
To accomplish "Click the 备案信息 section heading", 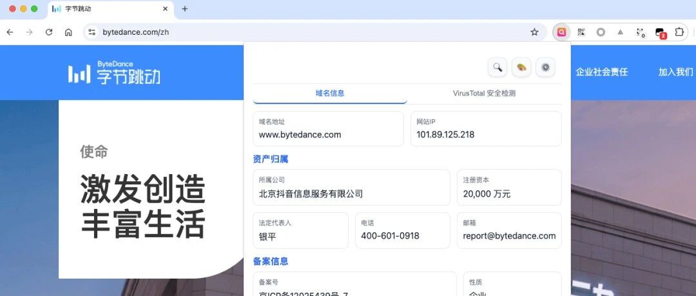I will 271,261.
